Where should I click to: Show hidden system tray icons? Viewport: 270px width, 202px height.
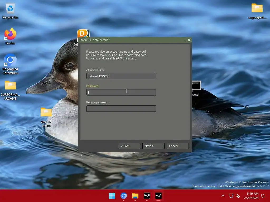click(223, 196)
